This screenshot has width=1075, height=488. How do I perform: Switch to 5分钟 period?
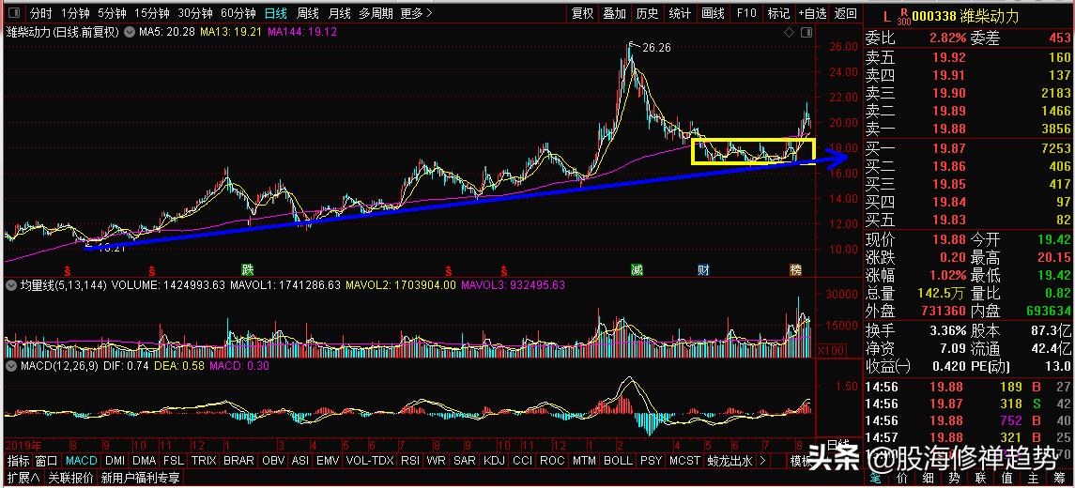click(112, 13)
